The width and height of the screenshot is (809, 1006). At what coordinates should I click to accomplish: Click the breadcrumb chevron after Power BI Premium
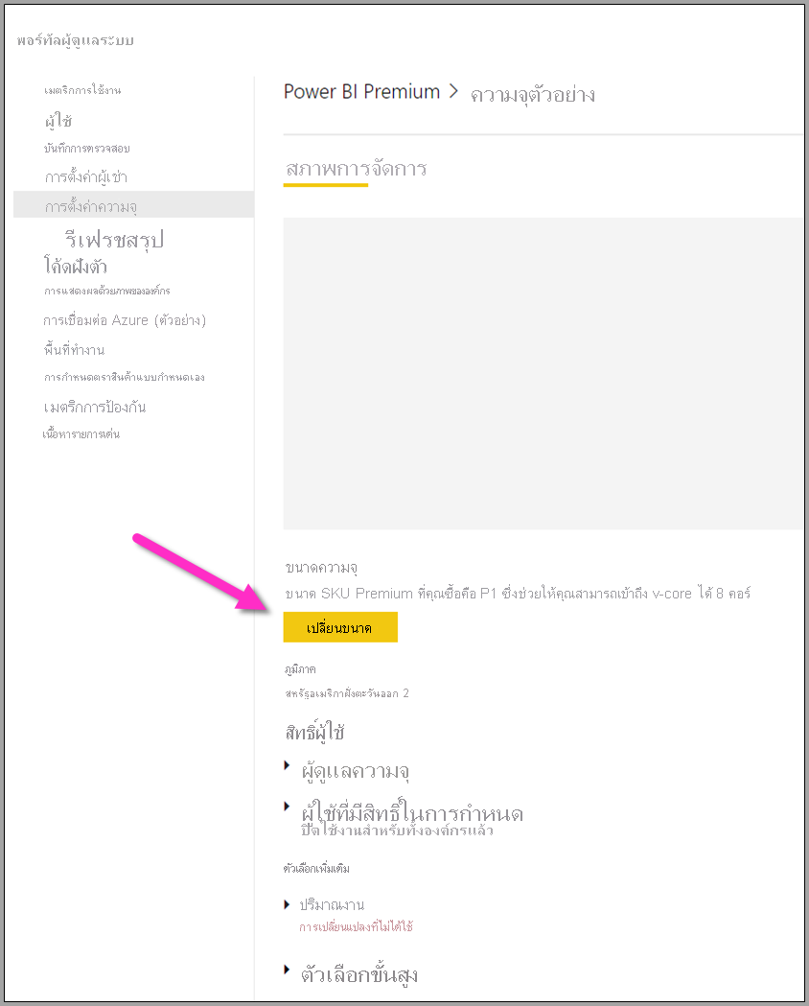(x=453, y=92)
